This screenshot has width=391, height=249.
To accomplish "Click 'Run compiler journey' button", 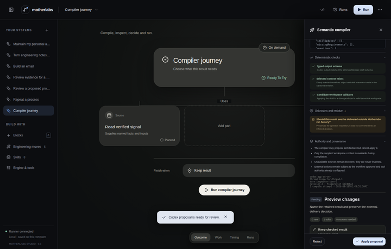I will coord(224,190).
